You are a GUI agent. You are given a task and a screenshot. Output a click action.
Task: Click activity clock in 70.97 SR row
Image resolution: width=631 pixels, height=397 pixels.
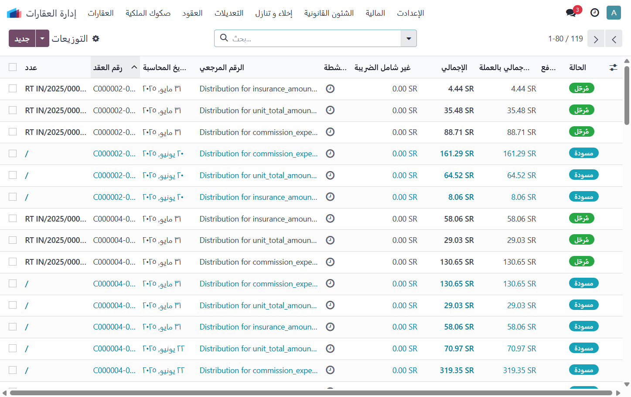(x=330, y=348)
